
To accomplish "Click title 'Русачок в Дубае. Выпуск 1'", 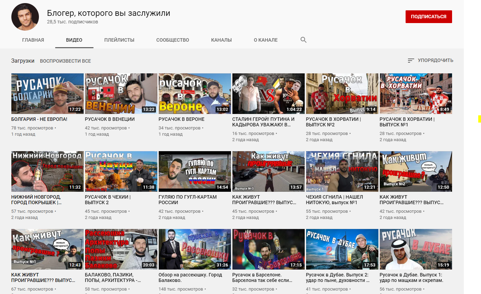I will (x=411, y=278).
